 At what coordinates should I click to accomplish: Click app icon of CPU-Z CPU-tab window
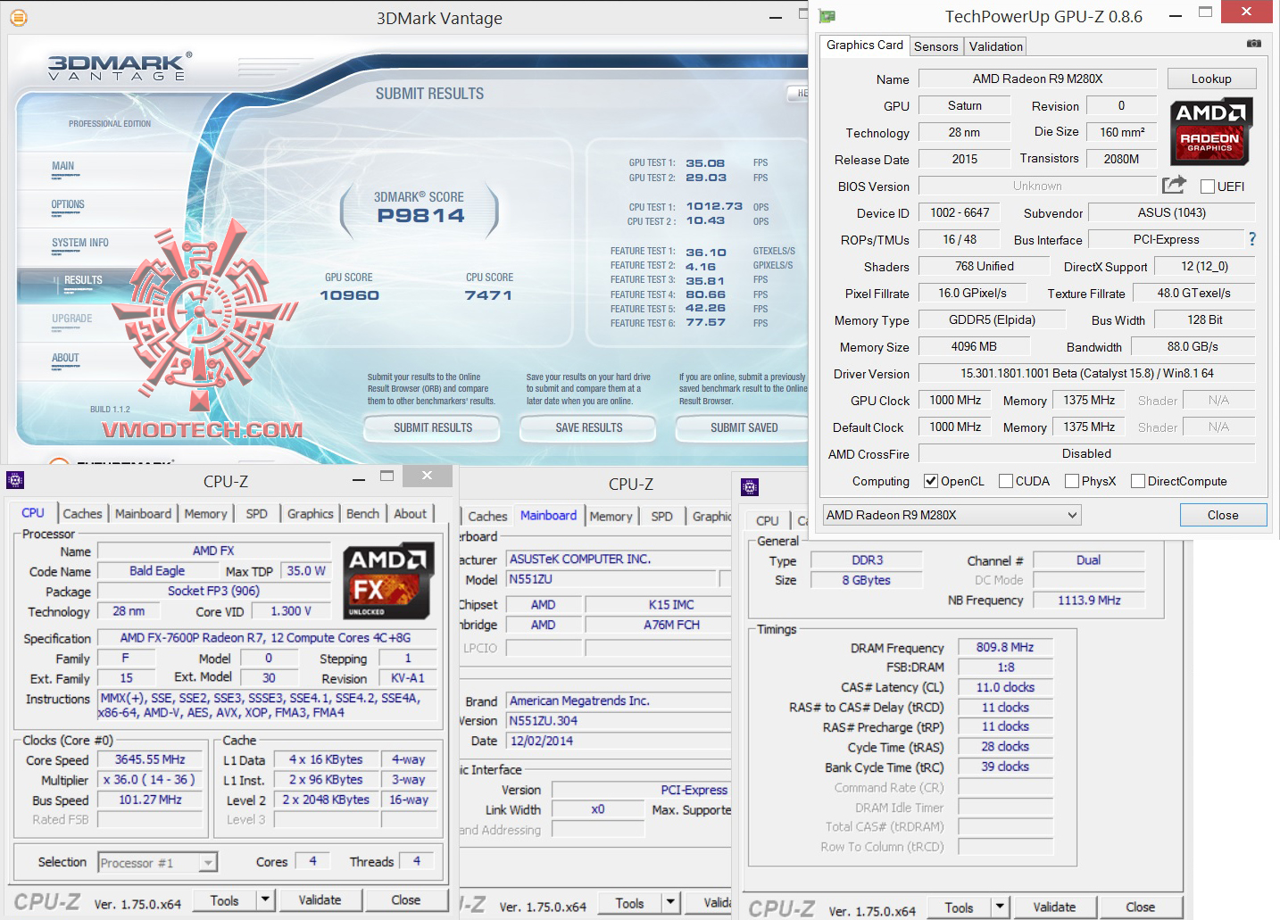point(15,480)
